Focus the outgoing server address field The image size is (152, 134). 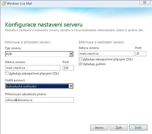point(107,53)
